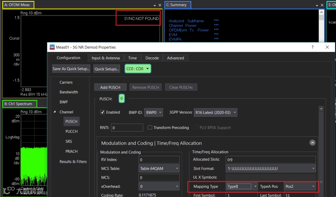The height and width of the screenshot is (197, 336).
Task: Select PRACH in the channel tree
Action: coord(72,151)
